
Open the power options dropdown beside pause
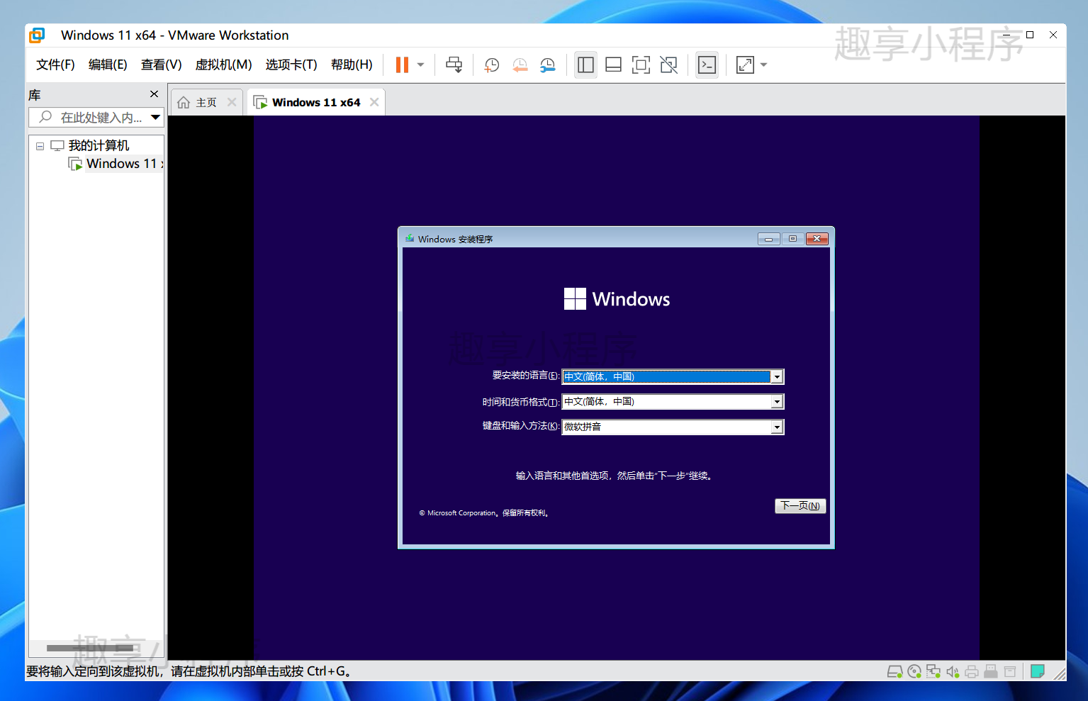point(420,65)
